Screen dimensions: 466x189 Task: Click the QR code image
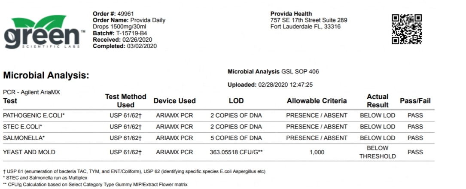coord(407,29)
